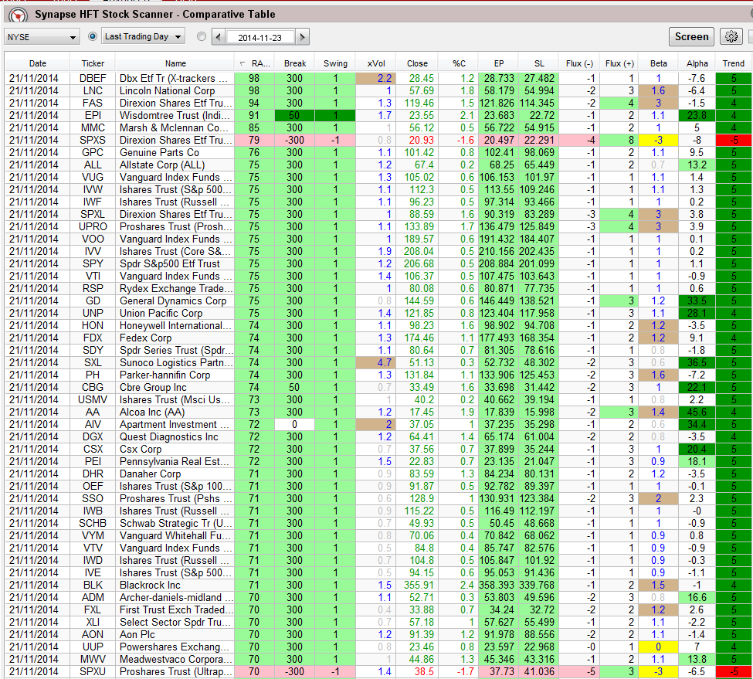Open the NYSE exchange dropdown
Image resolution: width=753 pixels, height=679 pixels.
(42, 36)
